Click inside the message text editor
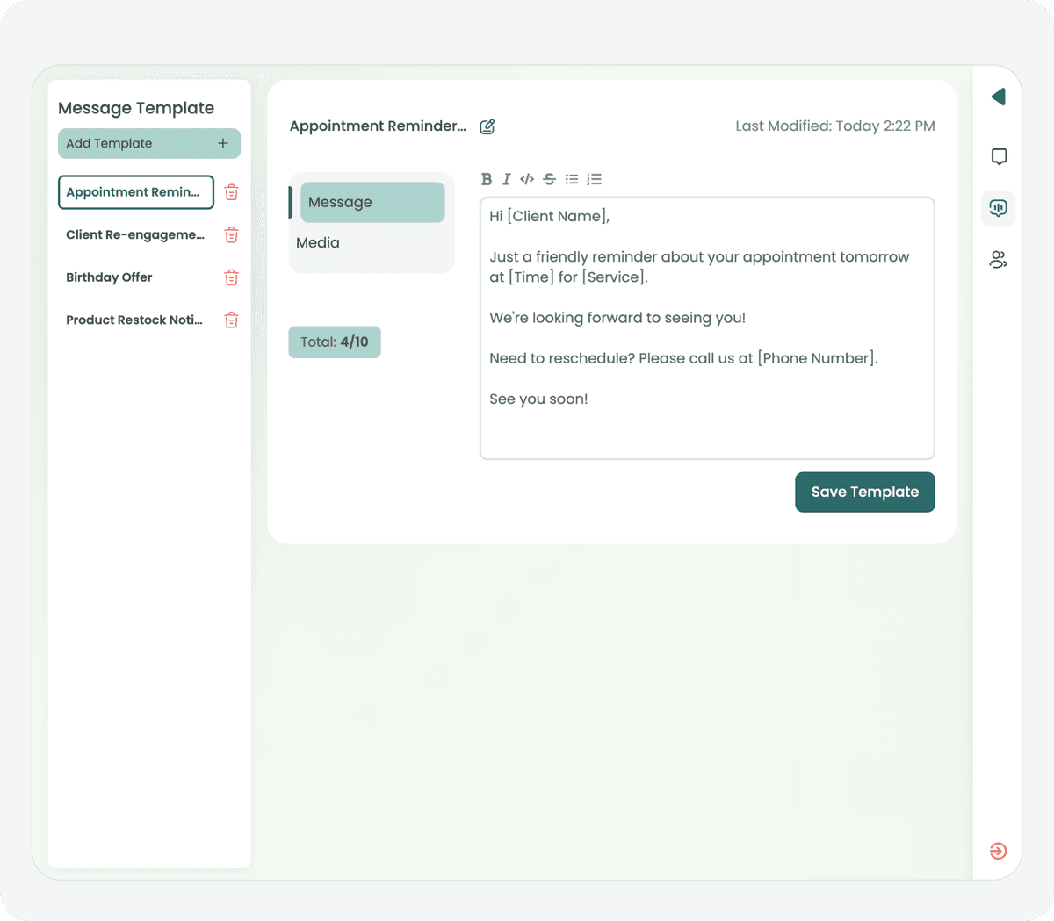The image size is (1054, 921). (707, 329)
